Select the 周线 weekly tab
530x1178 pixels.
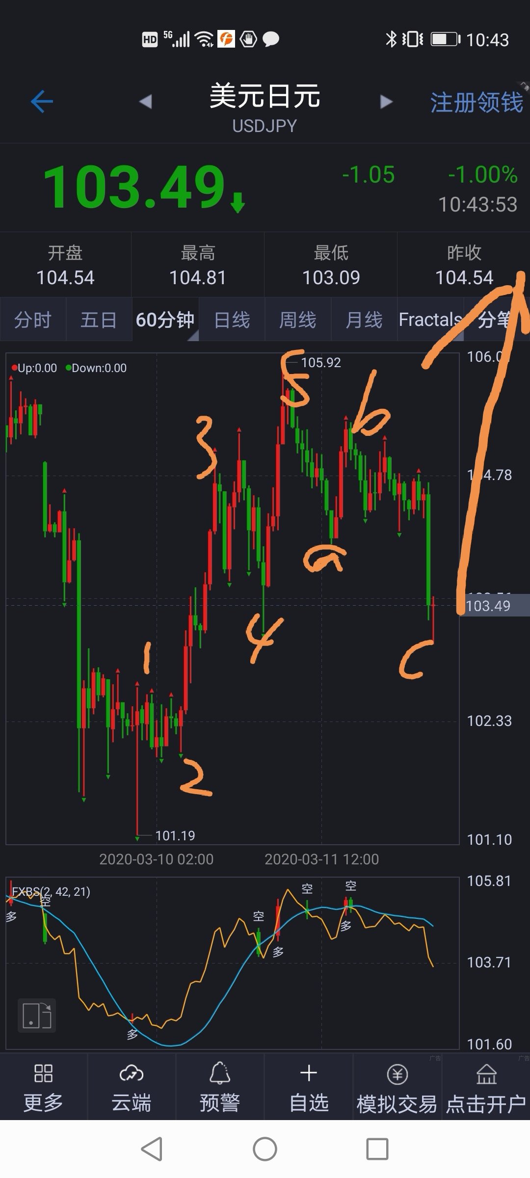[x=298, y=320]
